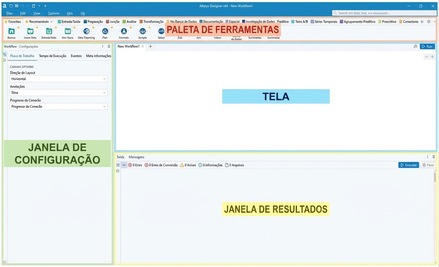
Task: Pin the Workflow Configuração panel
Action: point(109,46)
